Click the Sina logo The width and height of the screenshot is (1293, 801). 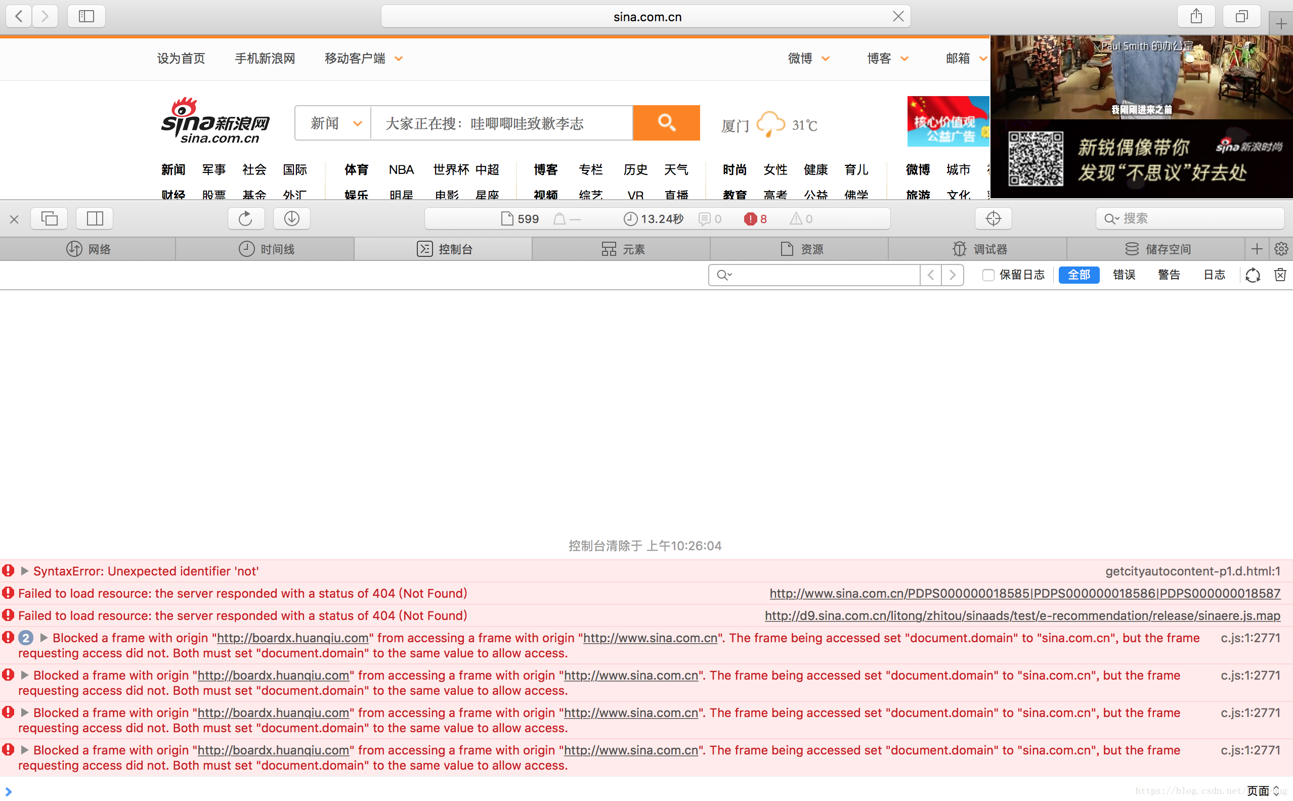click(215, 121)
